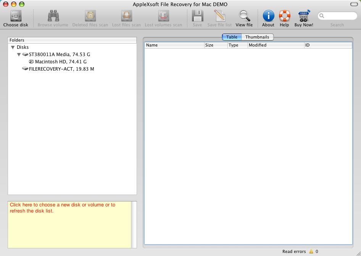Viewport: 361px width, 256px height.
Task: Click the Disks root label
Action: [x=23, y=47]
